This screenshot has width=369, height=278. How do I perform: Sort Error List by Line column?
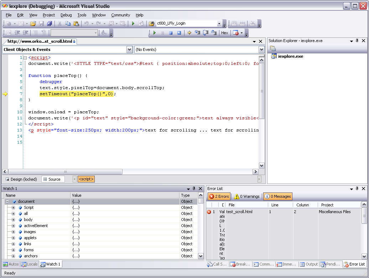pos(280,205)
